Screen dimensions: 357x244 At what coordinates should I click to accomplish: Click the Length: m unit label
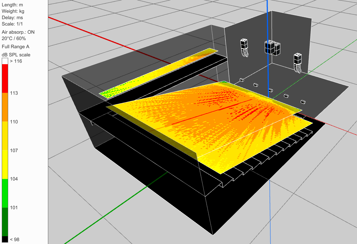tap(12, 5)
